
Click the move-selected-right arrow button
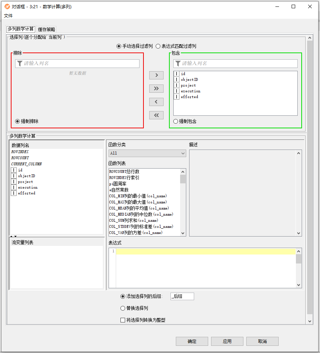pyautogui.click(x=156, y=75)
